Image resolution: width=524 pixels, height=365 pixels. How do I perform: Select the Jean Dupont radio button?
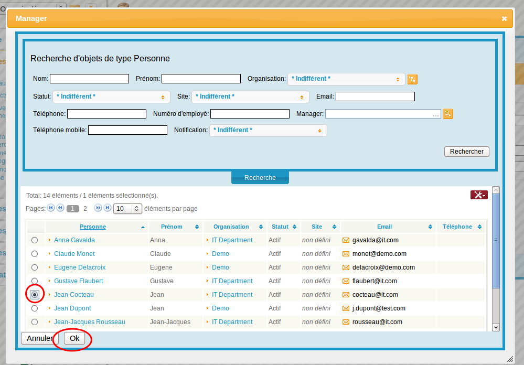click(35, 308)
